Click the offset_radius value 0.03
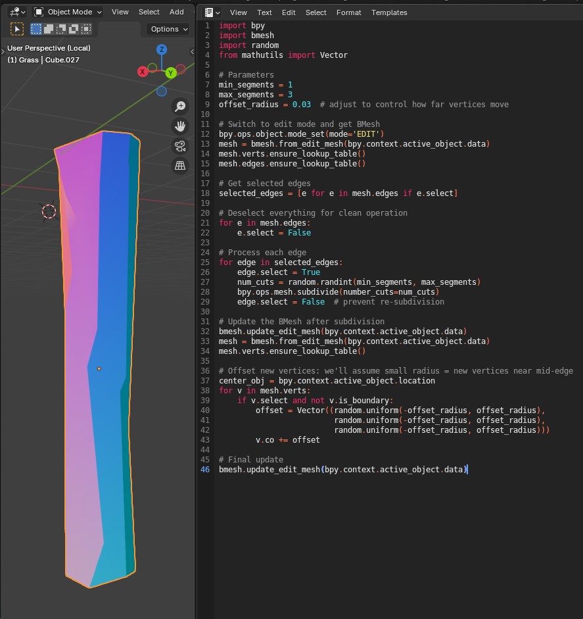This screenshot has height=619, width=583. click(302, 105)
